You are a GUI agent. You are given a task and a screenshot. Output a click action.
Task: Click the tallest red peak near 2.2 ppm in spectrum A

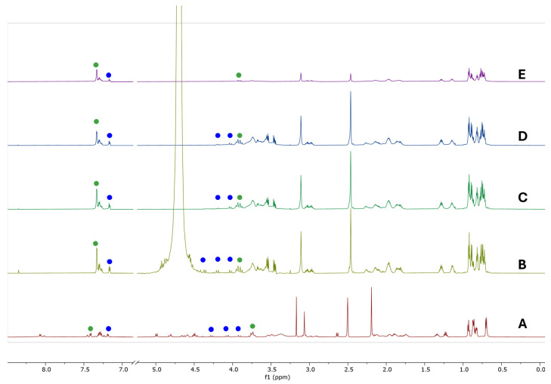(x=371, y=312)
